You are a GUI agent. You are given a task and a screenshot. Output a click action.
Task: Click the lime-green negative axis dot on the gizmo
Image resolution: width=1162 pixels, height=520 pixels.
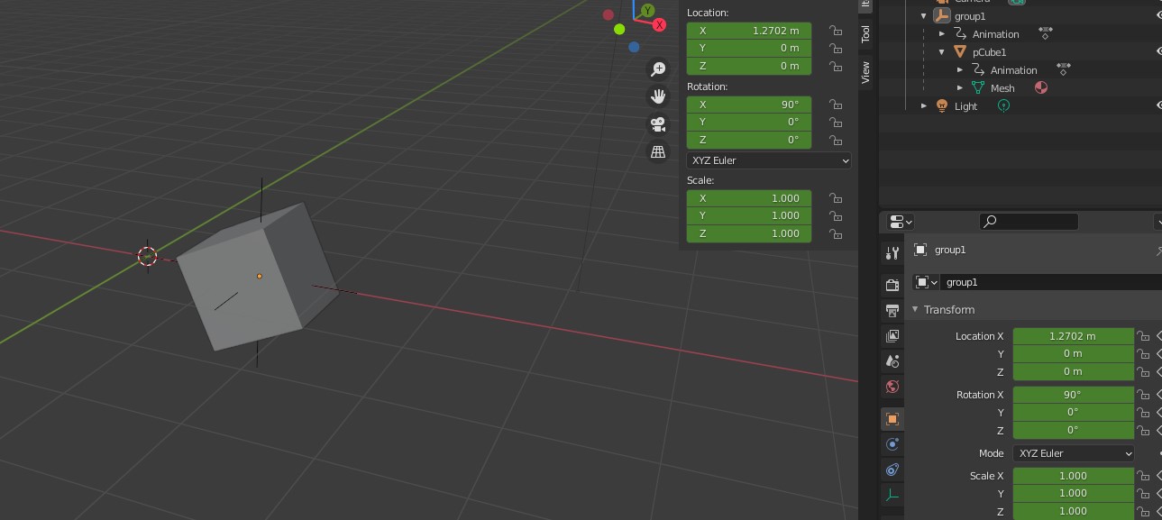pyautogui.click(x=619, y=29)
